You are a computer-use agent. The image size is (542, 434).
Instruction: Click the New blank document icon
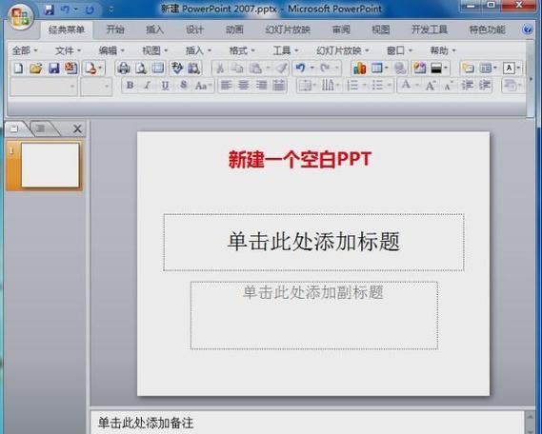click(18, 68)
